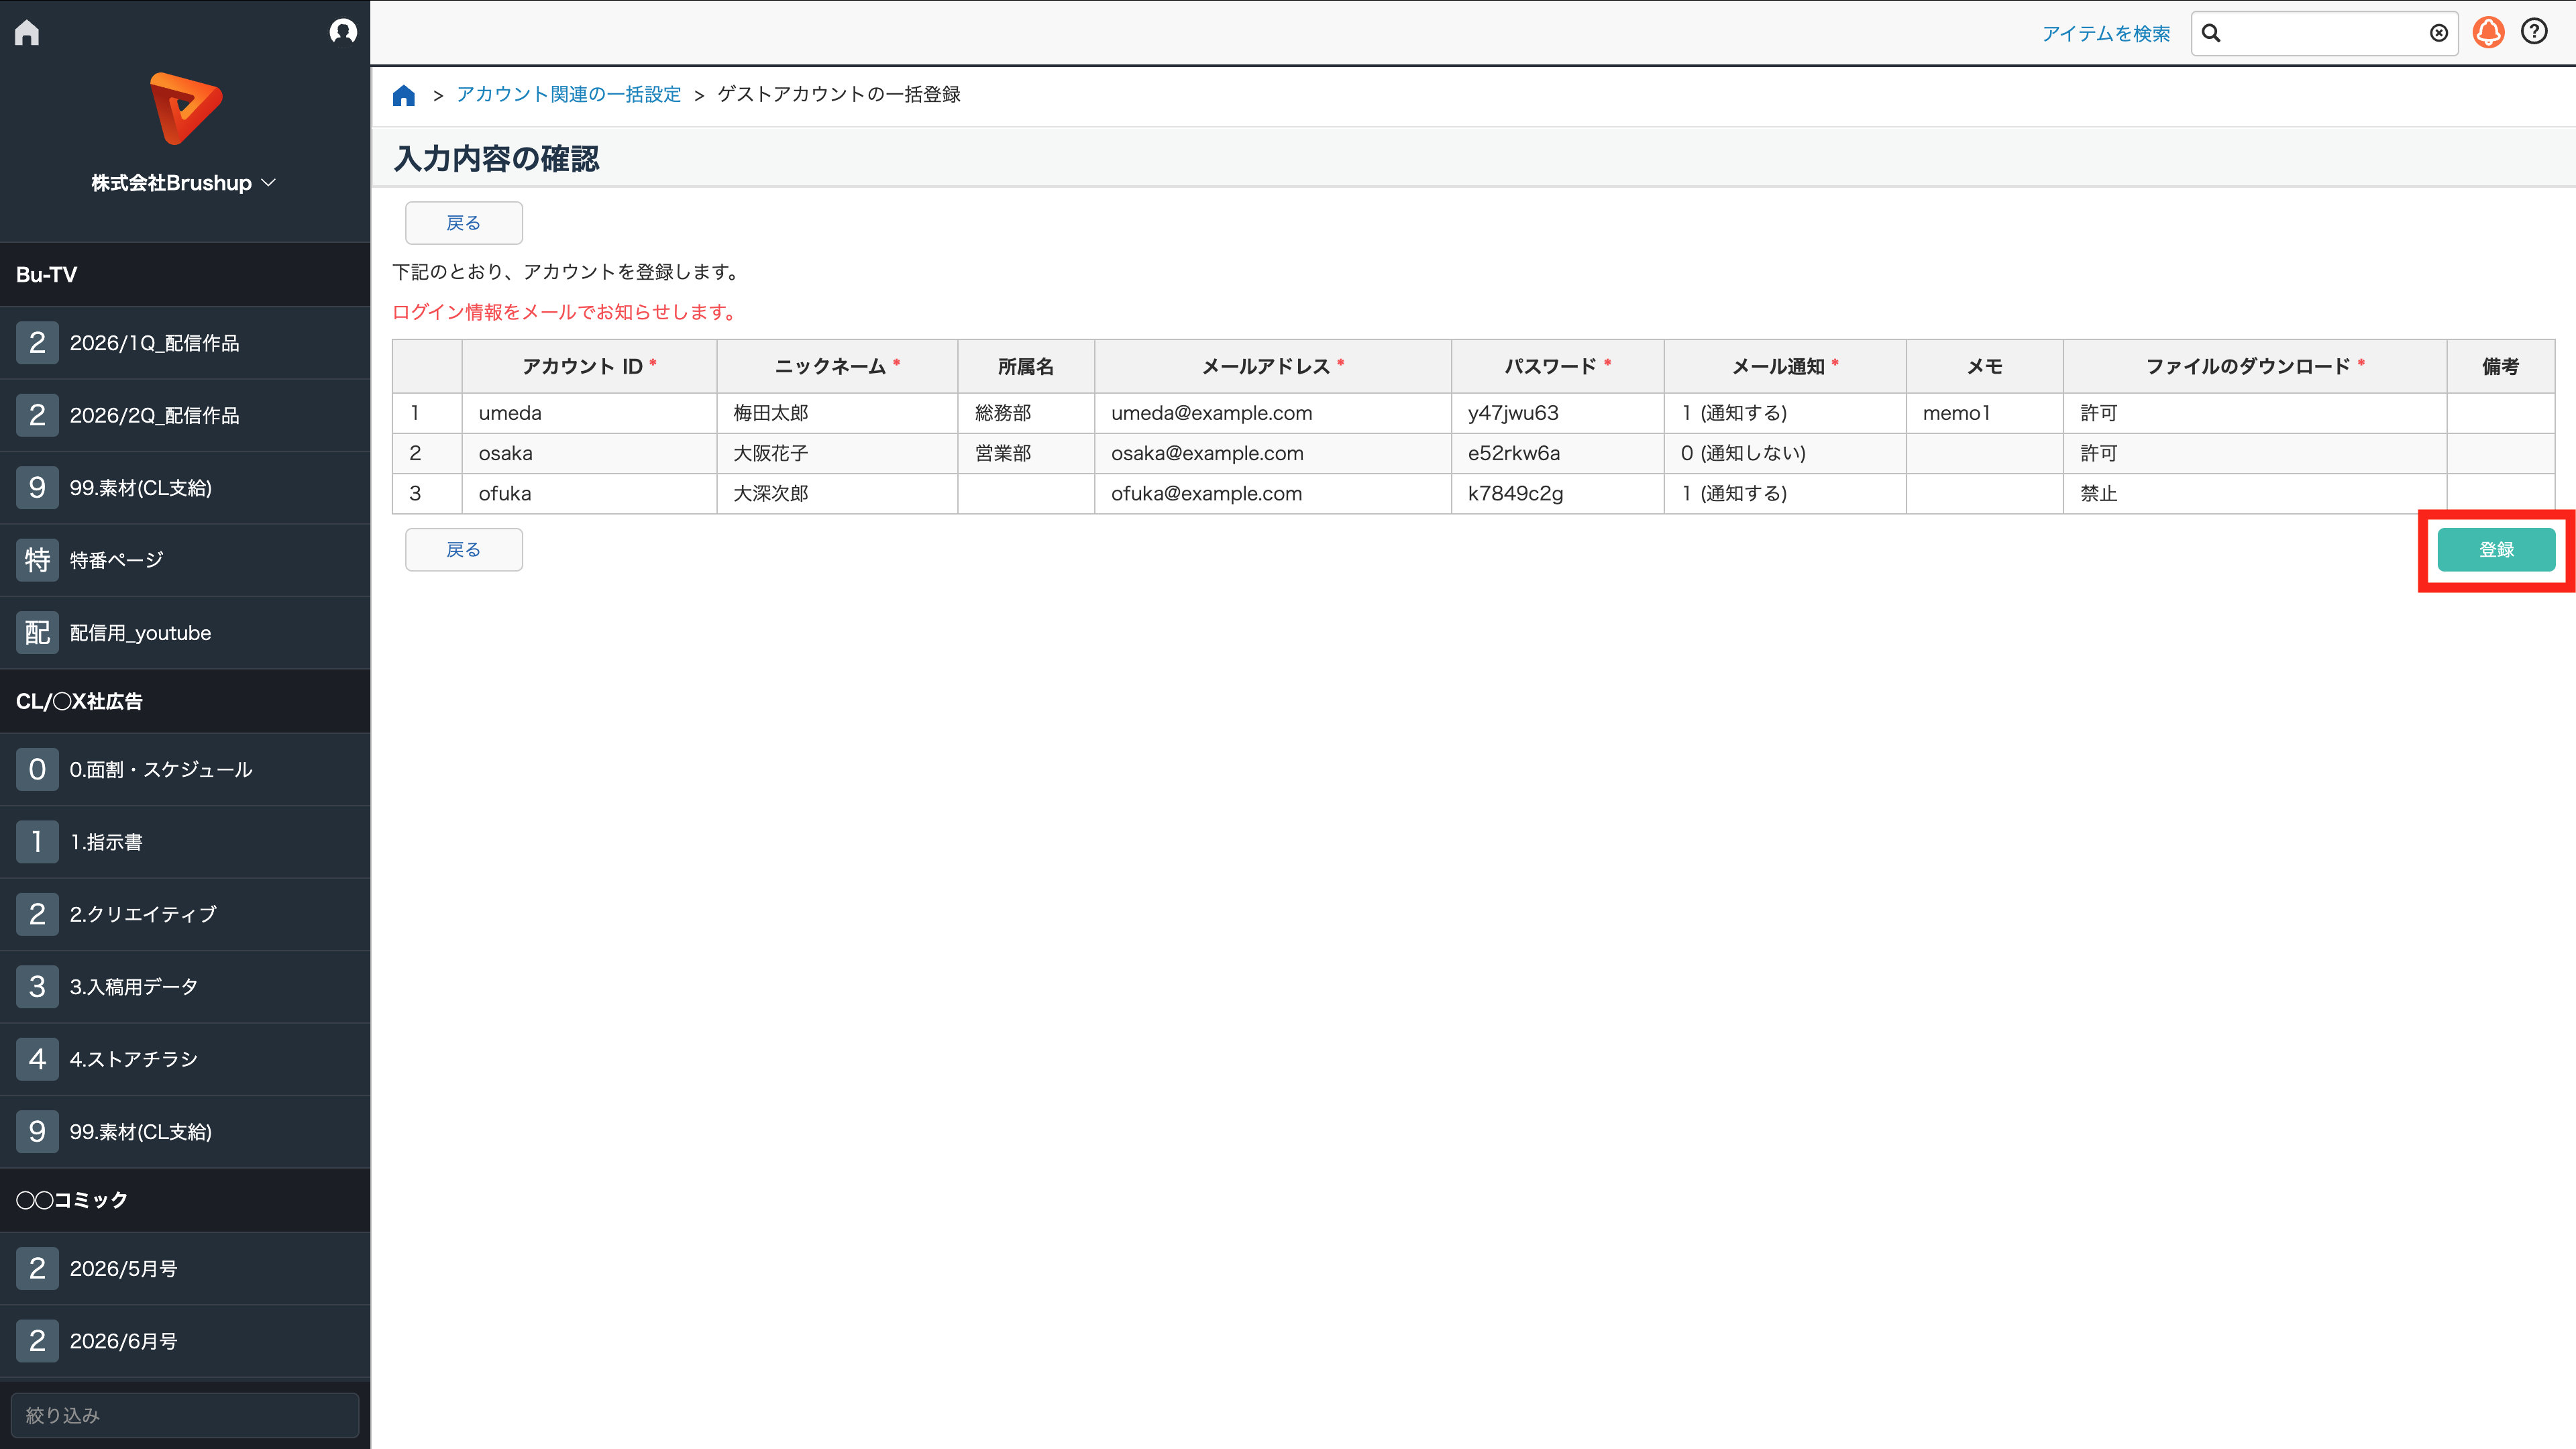Clear the search box with the x icon

click(2438, 33)
